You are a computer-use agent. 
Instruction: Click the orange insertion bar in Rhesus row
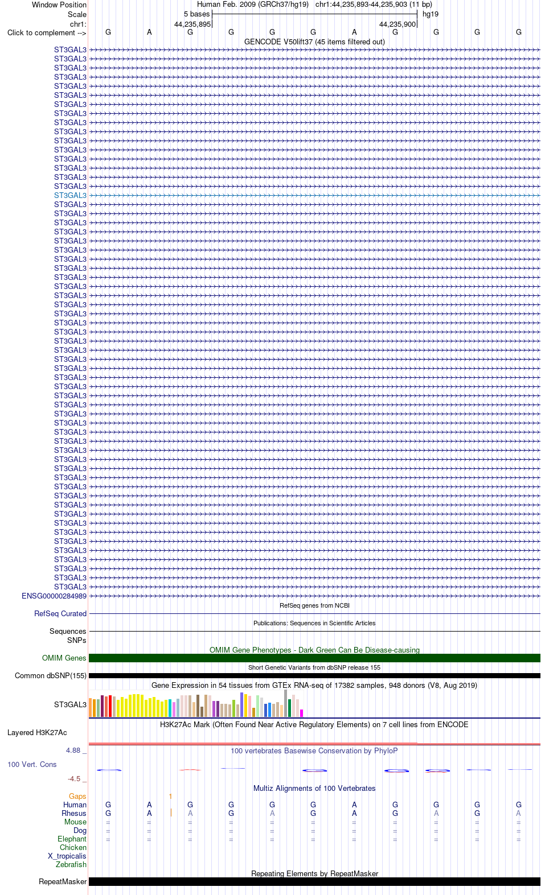point(171,813)
